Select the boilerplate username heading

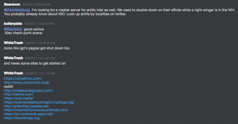(x=13, y=24)
